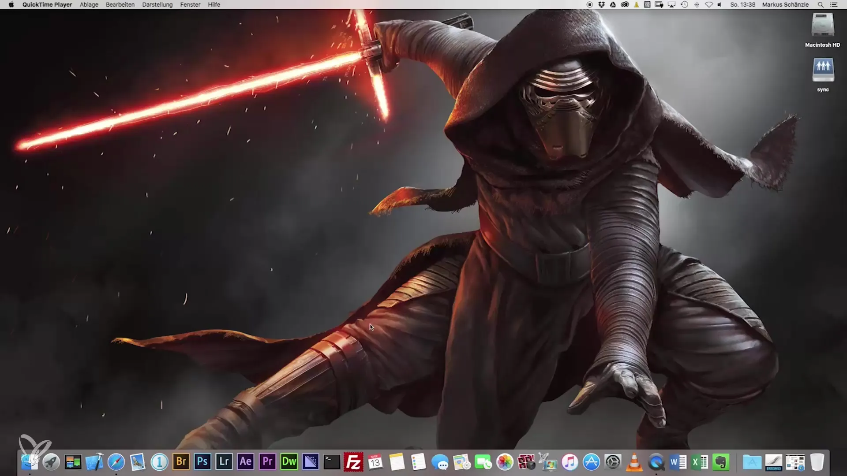Launch Adobe Bridge (Br) from Dock
847x476 pixels.
(x=181, y=461)
